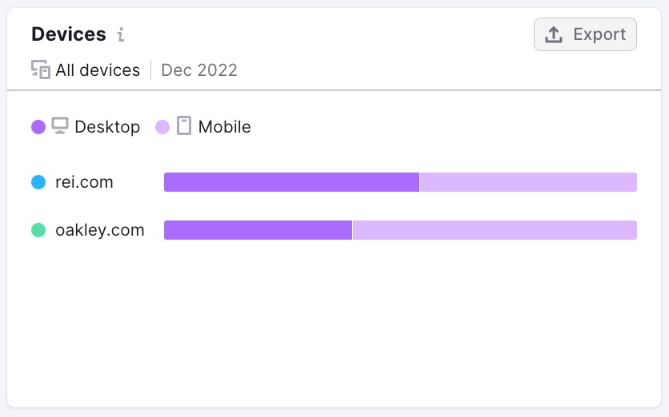Click the All devices icon
Image resolution: width=669 pixels, height=417 pixels.
coord(41,69)
